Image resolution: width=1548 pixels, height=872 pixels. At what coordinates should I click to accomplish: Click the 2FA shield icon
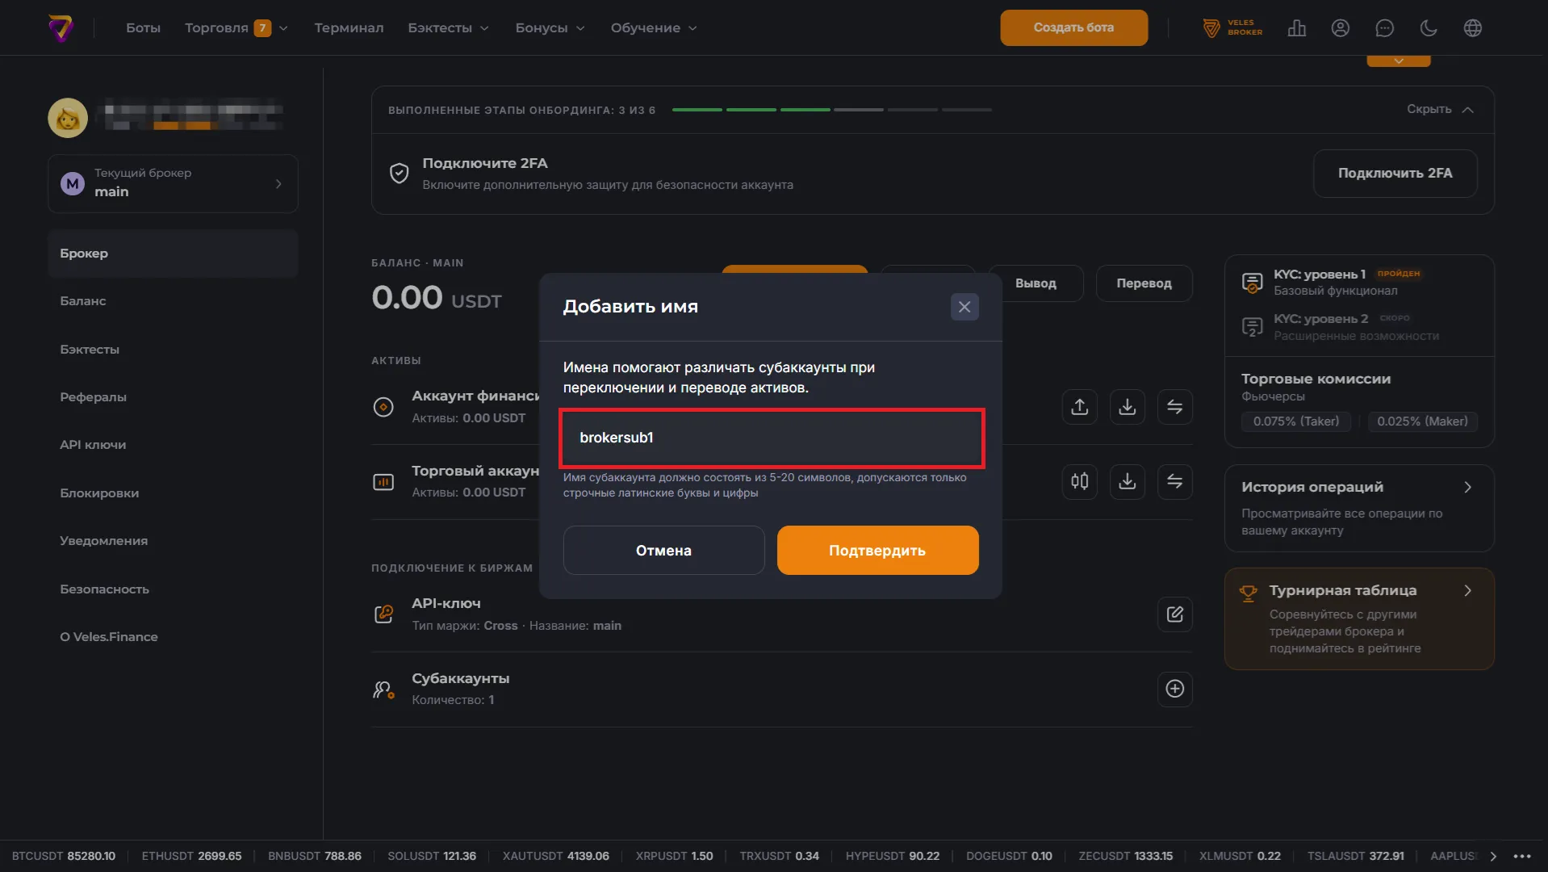click(x=400, y=174)
